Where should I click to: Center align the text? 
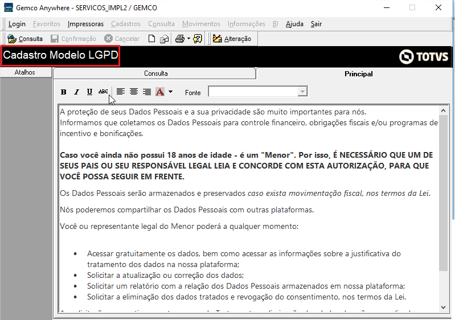(134, 92)
